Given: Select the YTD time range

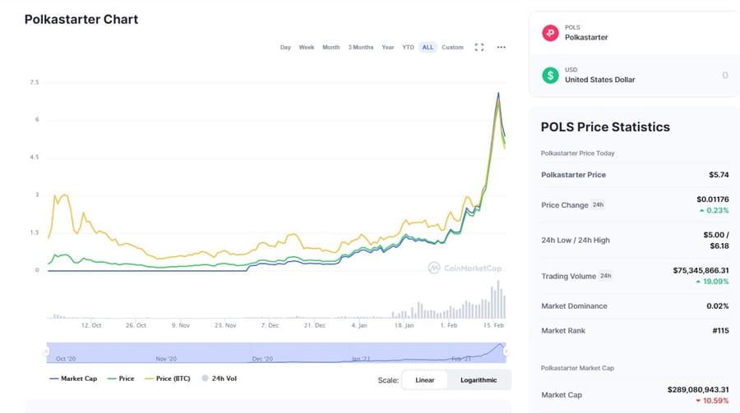Looking at the screenshot, I should (408, 48).
